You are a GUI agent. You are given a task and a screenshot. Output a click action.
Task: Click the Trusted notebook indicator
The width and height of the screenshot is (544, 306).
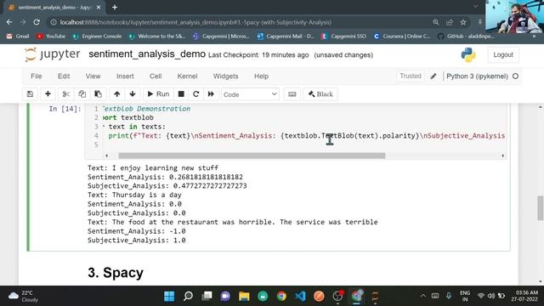(x=411, y=76)
